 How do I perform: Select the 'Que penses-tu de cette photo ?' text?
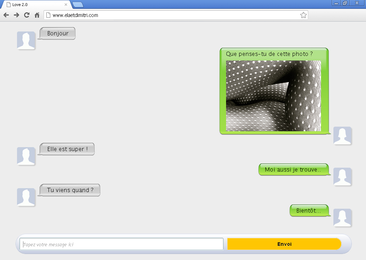point(269,54)
